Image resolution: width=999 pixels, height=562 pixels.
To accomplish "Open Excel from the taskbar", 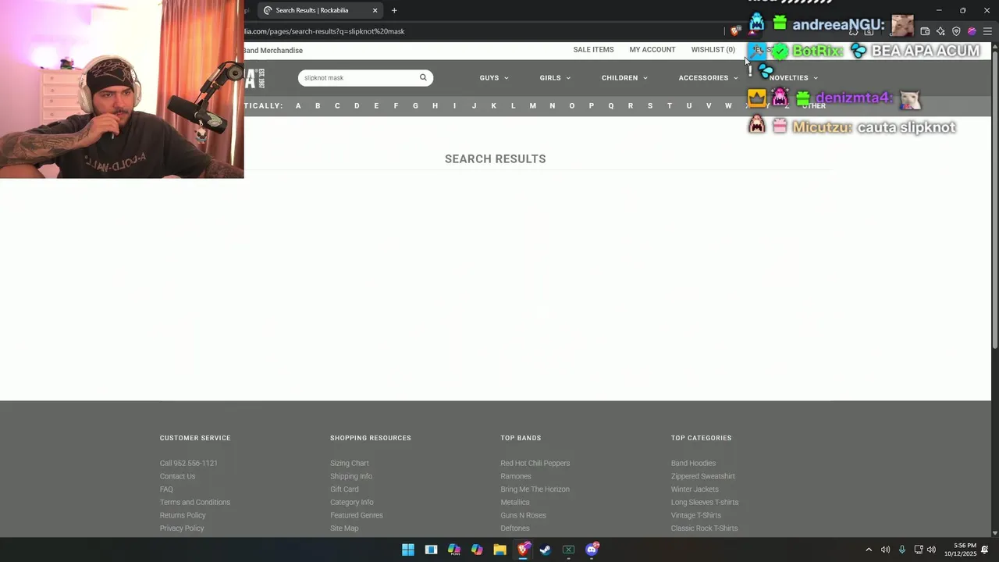I will 568,550.
